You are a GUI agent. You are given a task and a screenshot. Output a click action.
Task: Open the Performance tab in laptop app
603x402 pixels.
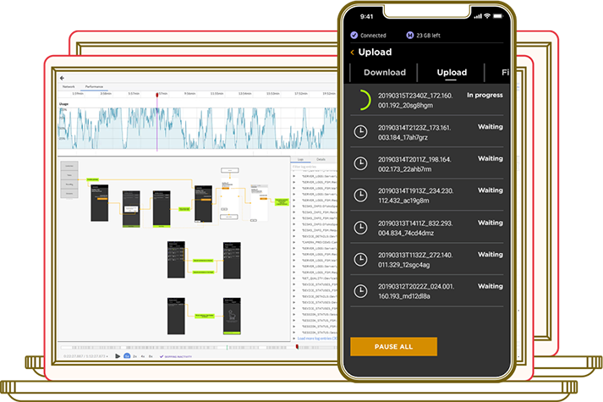coord(94,86)
